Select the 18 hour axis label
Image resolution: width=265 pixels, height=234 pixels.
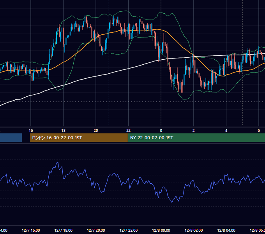pyautogui.click(x=64, y=131)
